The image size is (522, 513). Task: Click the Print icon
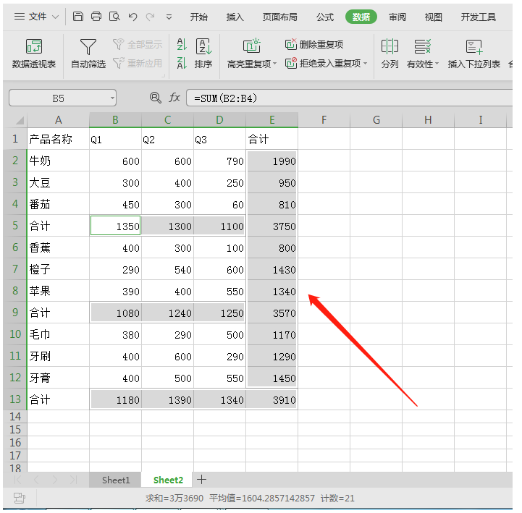[96, 17]
